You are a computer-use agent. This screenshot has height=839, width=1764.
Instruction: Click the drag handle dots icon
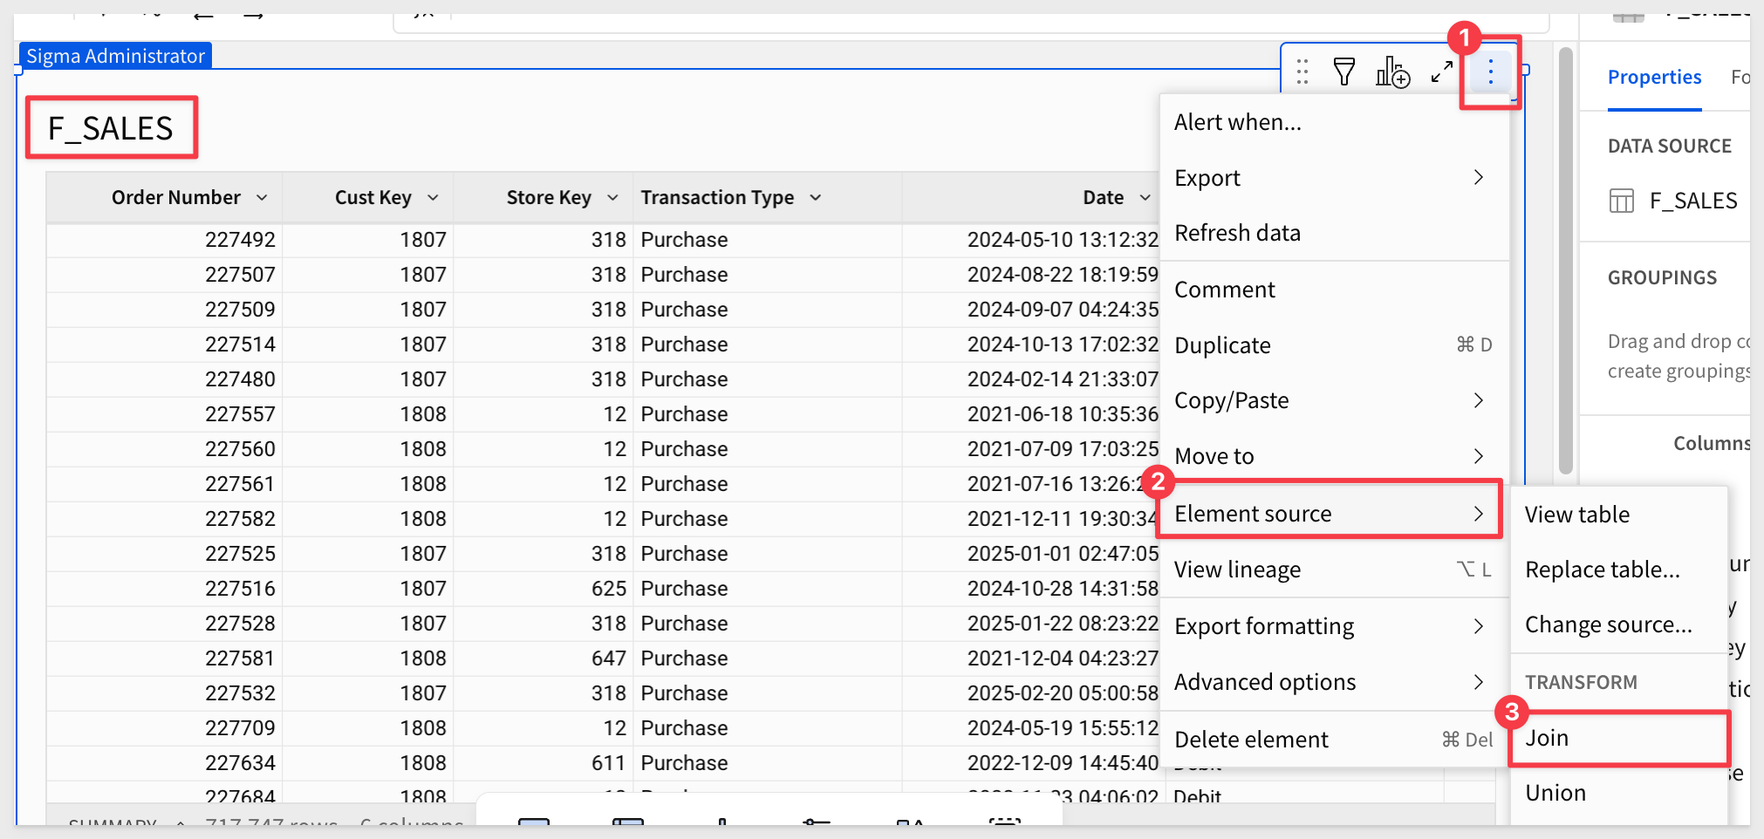point(1302,72)
